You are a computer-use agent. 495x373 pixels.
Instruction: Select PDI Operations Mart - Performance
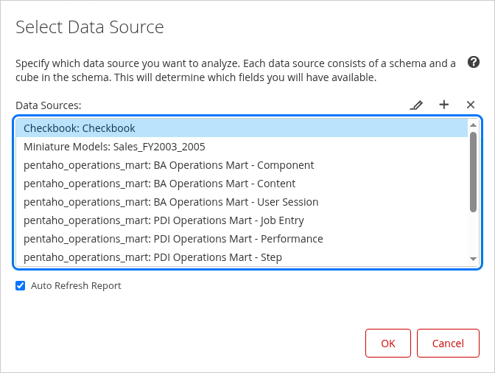[173, 239]
